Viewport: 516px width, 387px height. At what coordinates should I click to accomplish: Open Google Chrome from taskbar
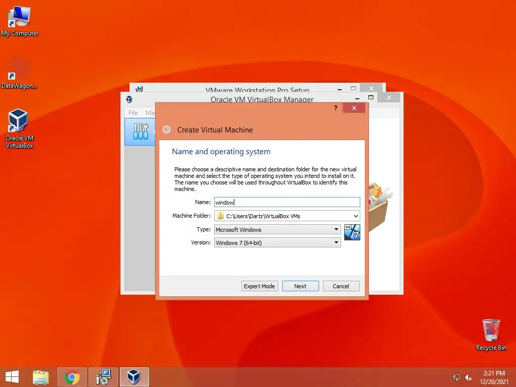pyautogui.click(x=72, y=377)
